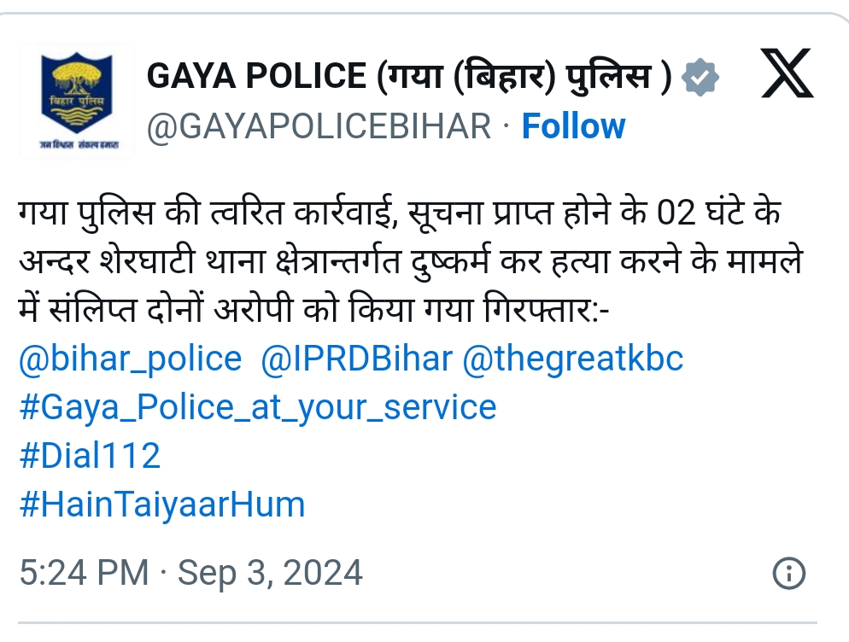Open the @bihar_police mention

tap(131, 359)
